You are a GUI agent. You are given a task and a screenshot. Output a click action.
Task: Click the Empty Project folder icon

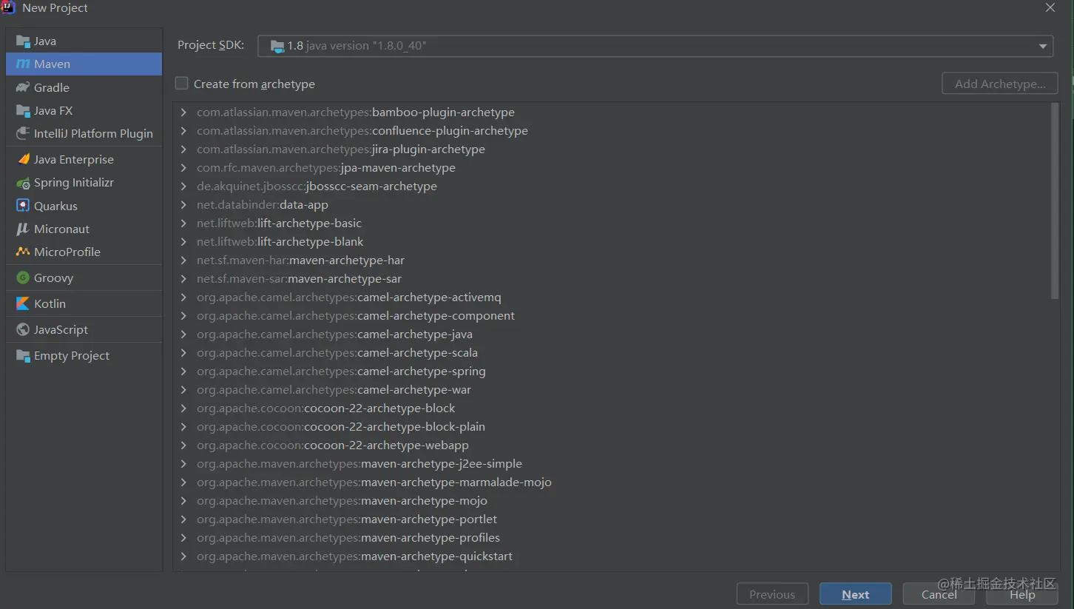coord(23,355)
